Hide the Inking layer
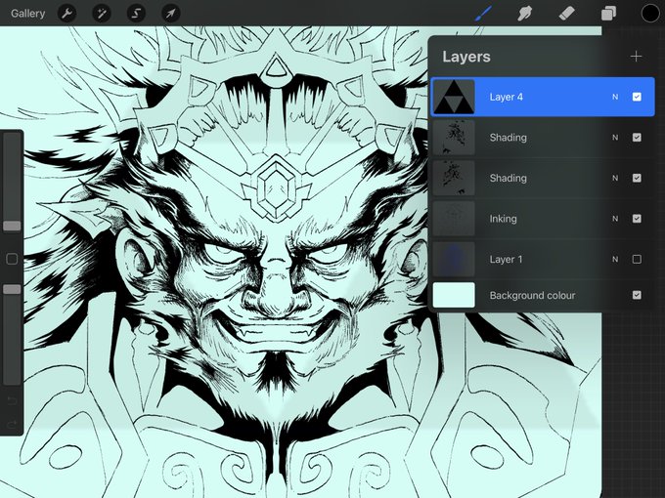Viewport: 665px width, 498px height. click(x=637, y=219)
